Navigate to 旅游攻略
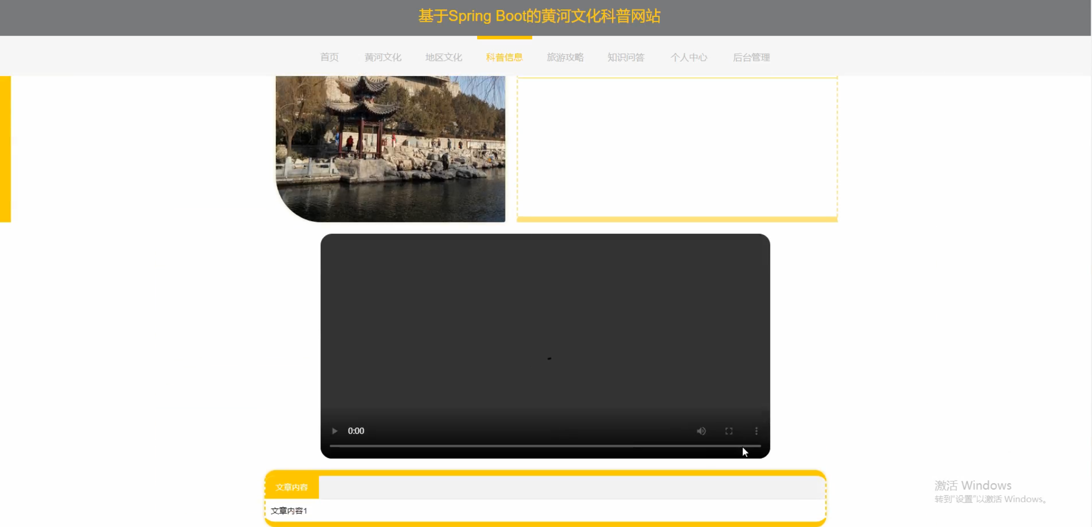Viewport: 1092px width, 527px height. click(x=565, y=57)
